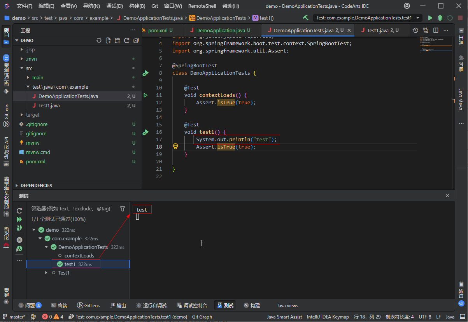The height and width of the screenshot is (322, 468).
Task: Open the GitLens sidebar view
Action: 6,115
